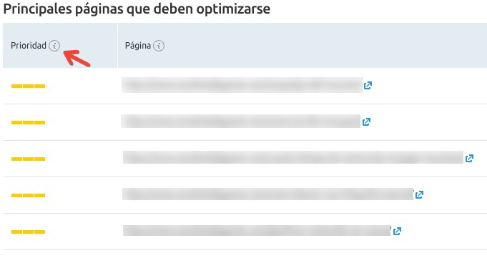Click the yellow priority bars in fourth row
Screen dimensions: 487x258
(x=29, y=195)
